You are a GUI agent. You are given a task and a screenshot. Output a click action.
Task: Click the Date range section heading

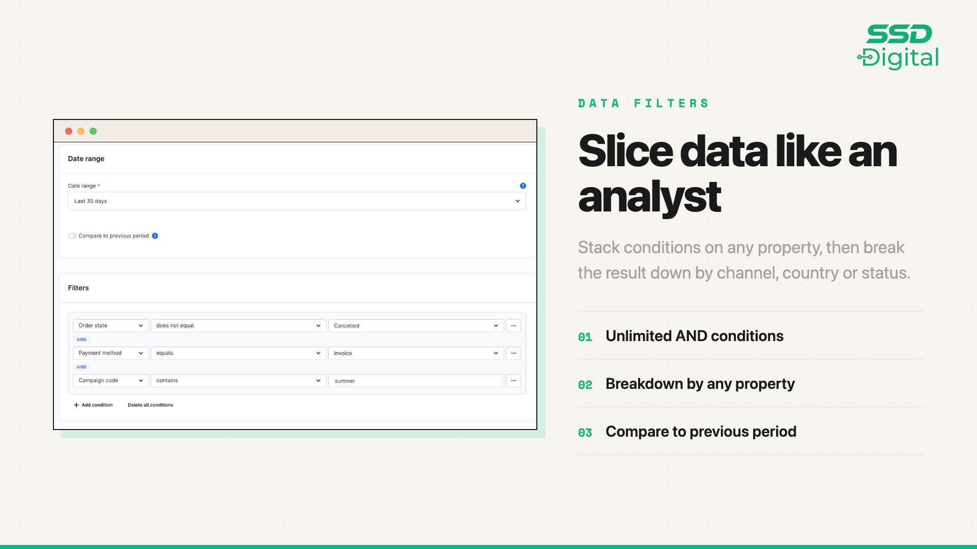(86, 159)
